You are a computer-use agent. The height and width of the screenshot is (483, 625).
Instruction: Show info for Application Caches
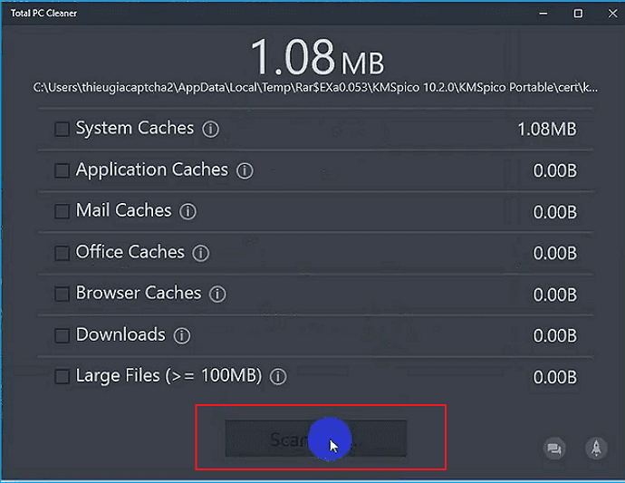[x=245, y=170]
